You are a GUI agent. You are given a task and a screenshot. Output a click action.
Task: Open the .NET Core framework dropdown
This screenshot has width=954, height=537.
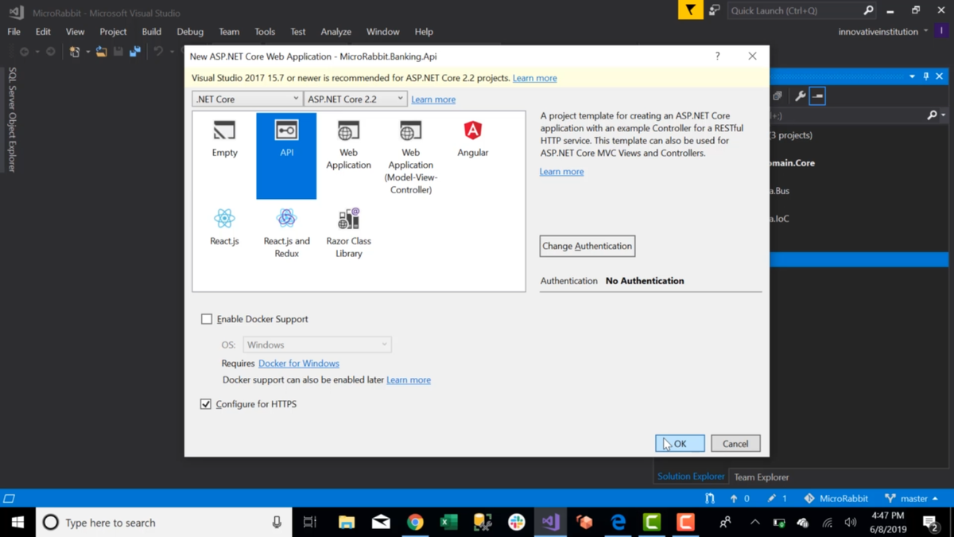(x=246, y=99)
